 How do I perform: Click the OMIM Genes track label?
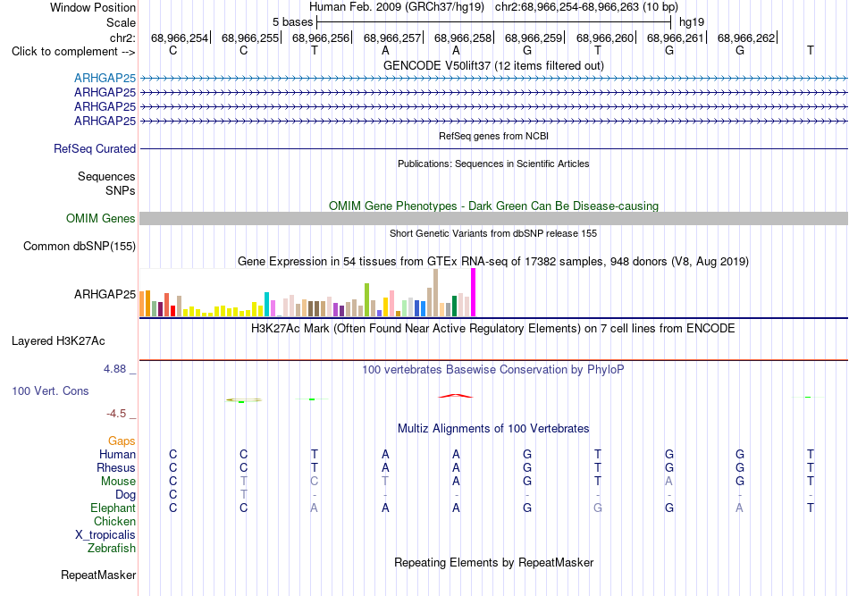pyautogui.click(x=101, y=218)
